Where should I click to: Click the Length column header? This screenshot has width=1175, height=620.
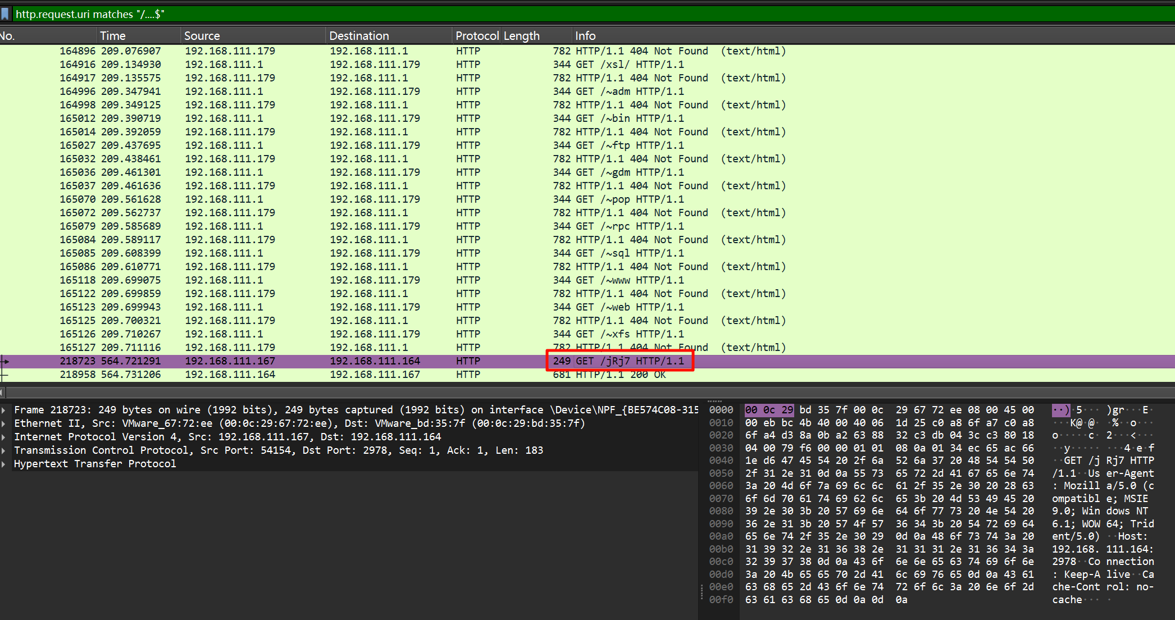coord(521,36)
